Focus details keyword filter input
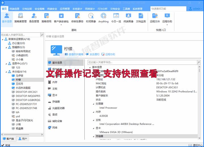 tap(142, 62)
